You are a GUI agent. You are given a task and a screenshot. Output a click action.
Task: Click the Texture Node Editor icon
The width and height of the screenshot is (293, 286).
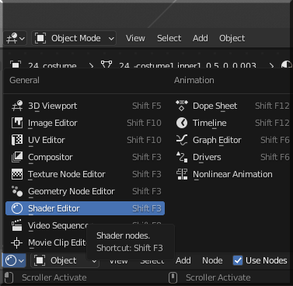[x=17, y=174]
